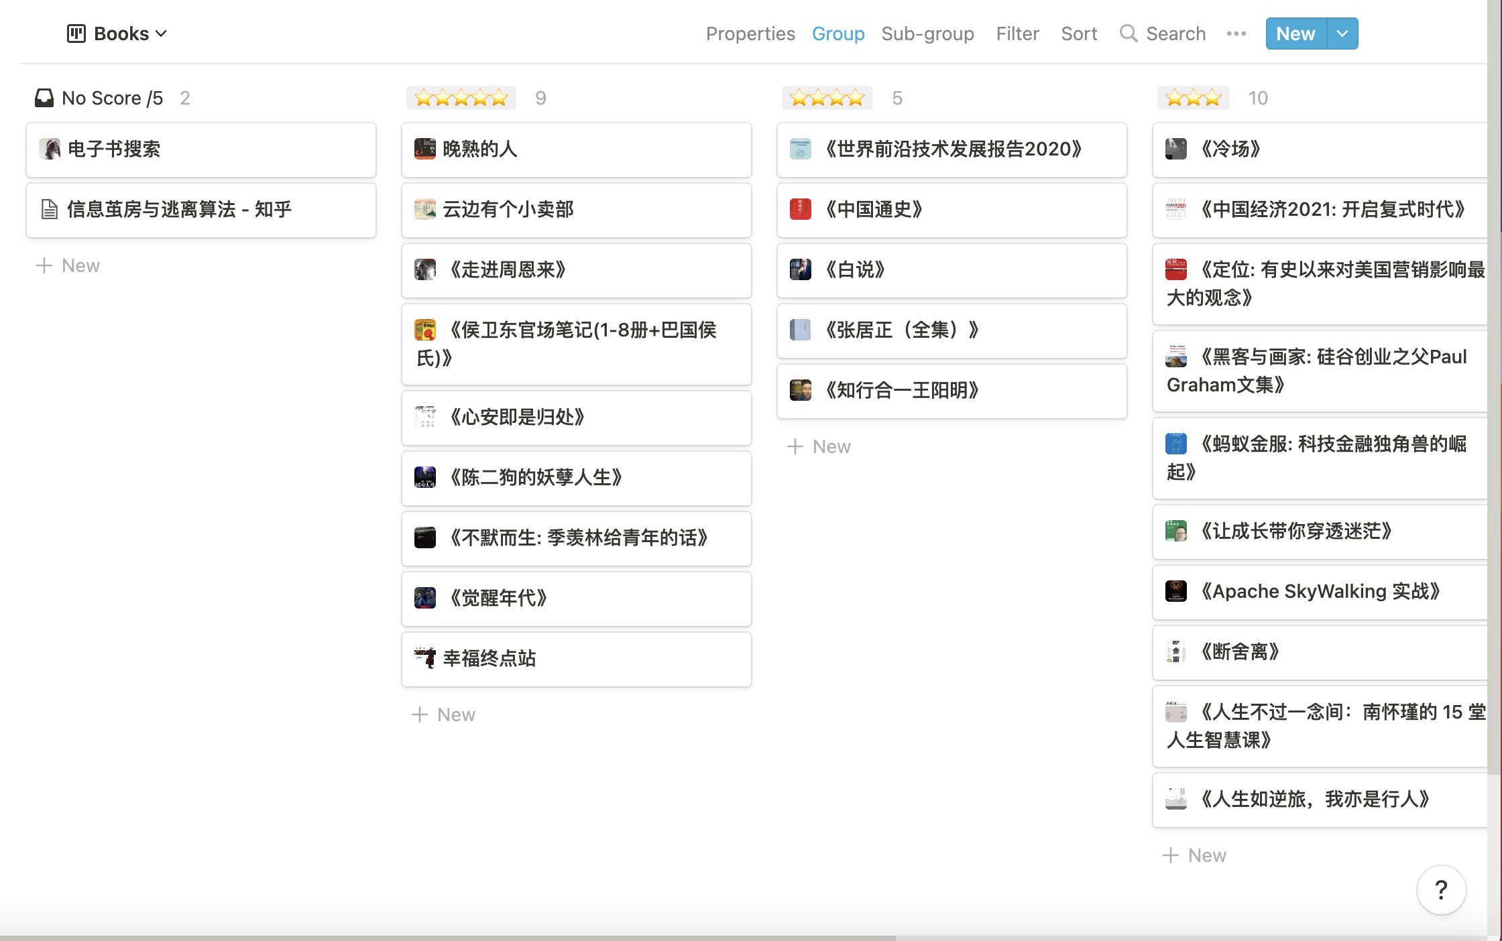1502x941 pixels.
Task: Click the laptop icon in No Score header
Action: [44, 98]
